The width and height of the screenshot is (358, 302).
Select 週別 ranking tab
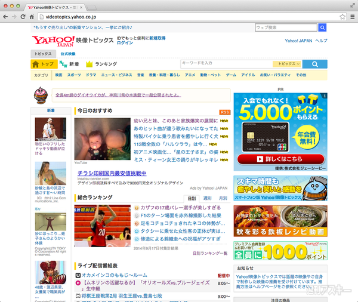(x=207, y=199)
